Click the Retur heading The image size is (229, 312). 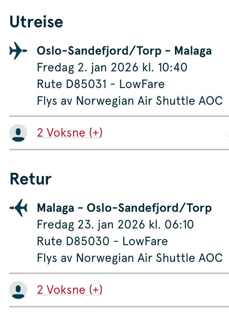30,179
